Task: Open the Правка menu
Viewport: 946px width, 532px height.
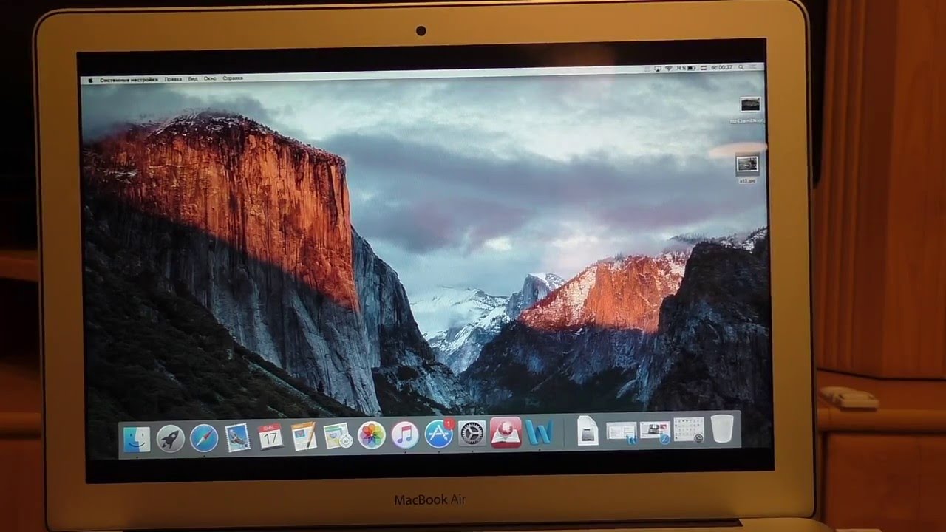Action: (x=173, y=79)
